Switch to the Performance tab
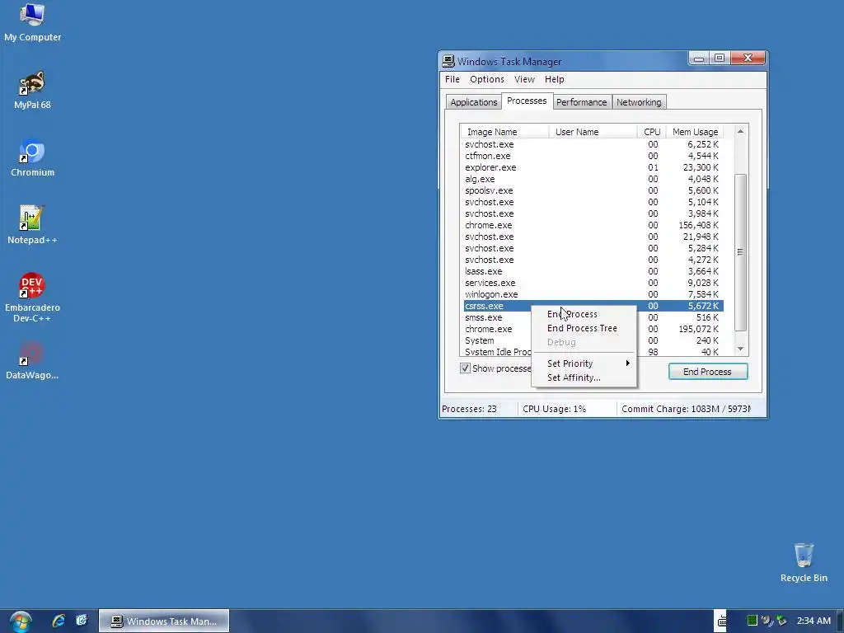Screen dimensions: 844x633 [581, 102]
